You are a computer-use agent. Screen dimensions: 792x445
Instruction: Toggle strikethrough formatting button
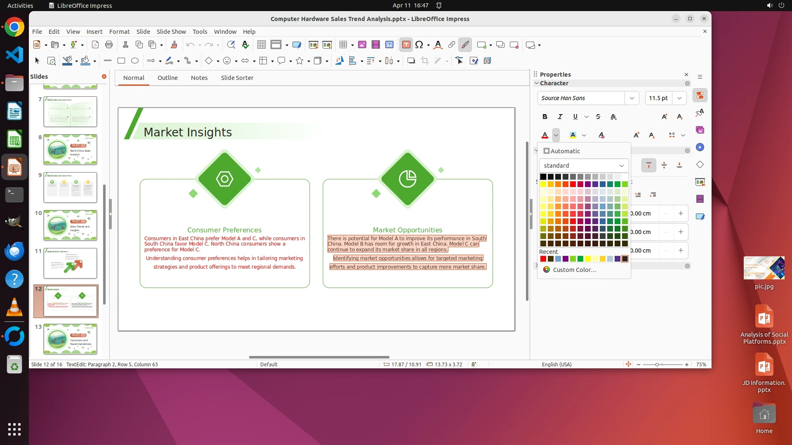tap(598, 117)
